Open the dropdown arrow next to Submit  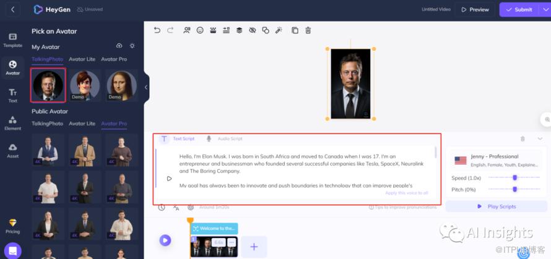point(545,9)
